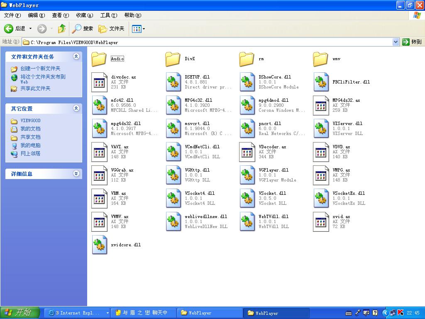The image size is (425, 319).
Task: Select the UIServer.dll file icon
Action: pos(321,129)
